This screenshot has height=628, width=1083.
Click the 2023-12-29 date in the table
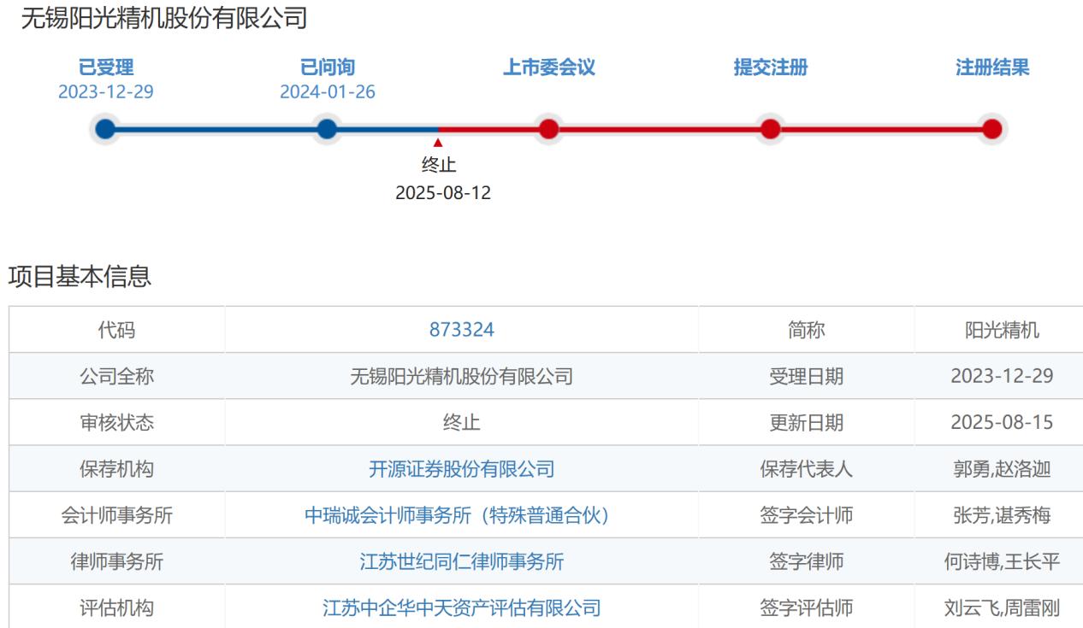[x=1002, y=376]
